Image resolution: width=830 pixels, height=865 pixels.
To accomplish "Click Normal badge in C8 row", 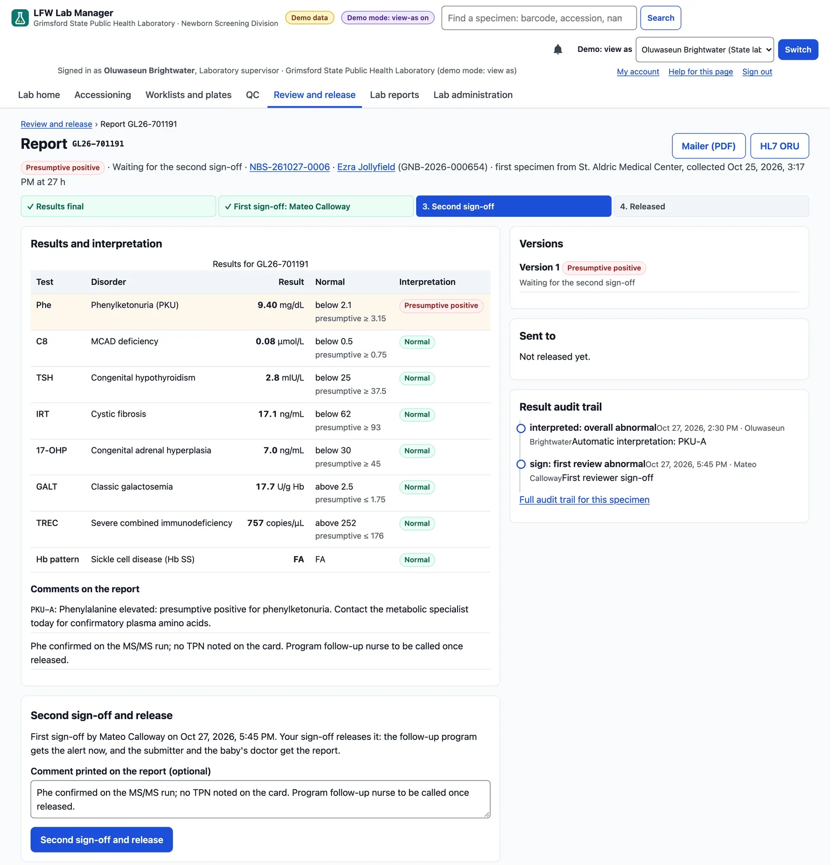I will (x=417, y=342).
